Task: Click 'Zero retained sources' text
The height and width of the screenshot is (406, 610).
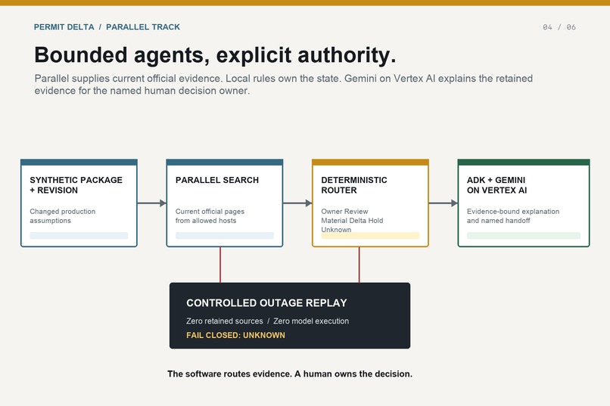Action: (x=225, y=321)
